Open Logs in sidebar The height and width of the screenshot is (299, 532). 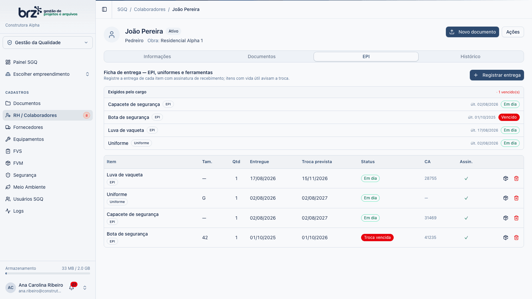[x=48, y=211]
